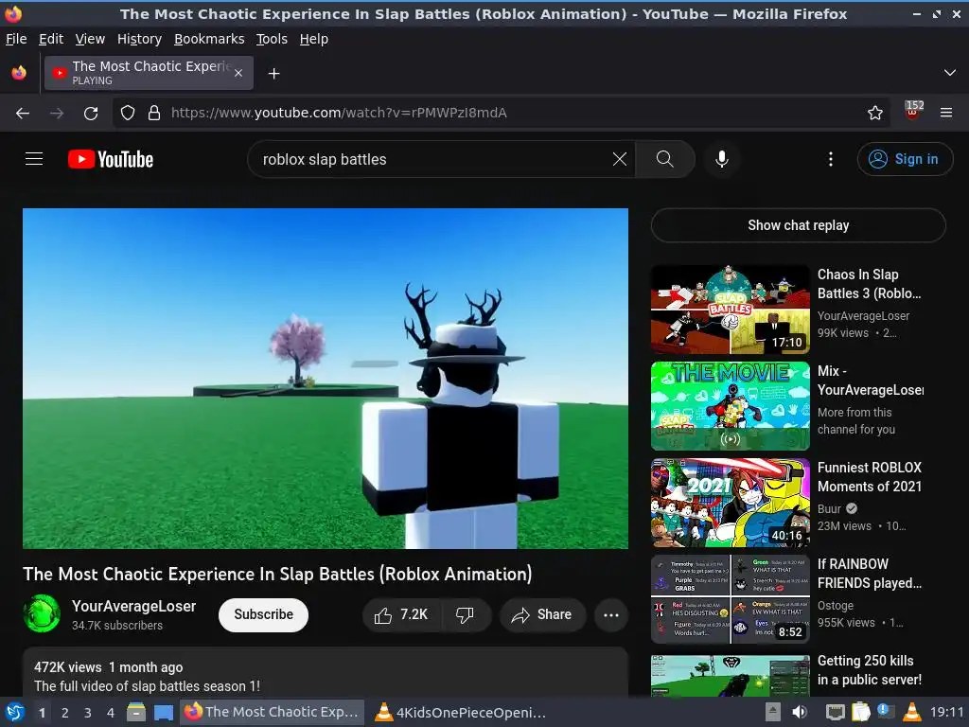Open YouTube settings three-dot menu
The image size is (969, 727).
(x=831, y=159)
